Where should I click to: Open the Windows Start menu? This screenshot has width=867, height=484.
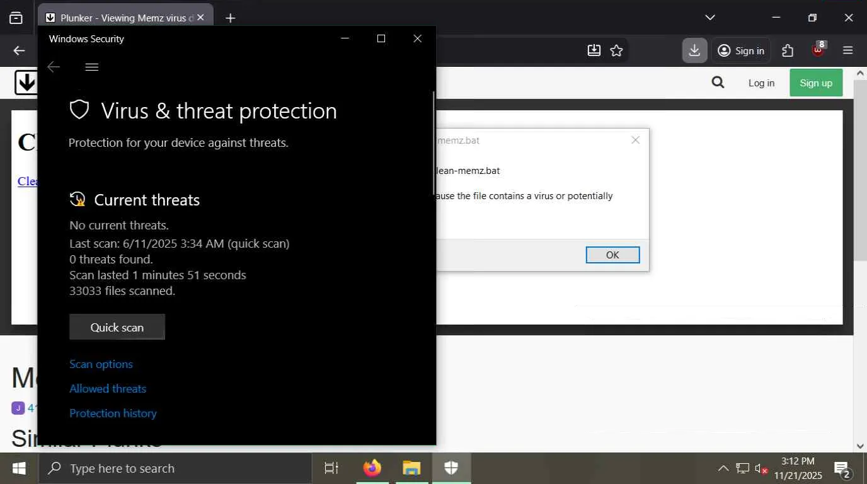19,468
